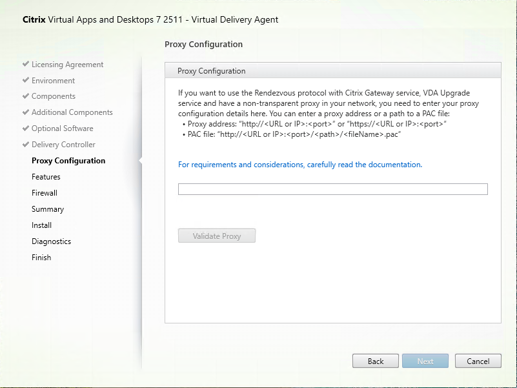Viewport: 517px width, 388px height.
Task: Select the Install step in the sidebar
Action: (x=41, y=225)
